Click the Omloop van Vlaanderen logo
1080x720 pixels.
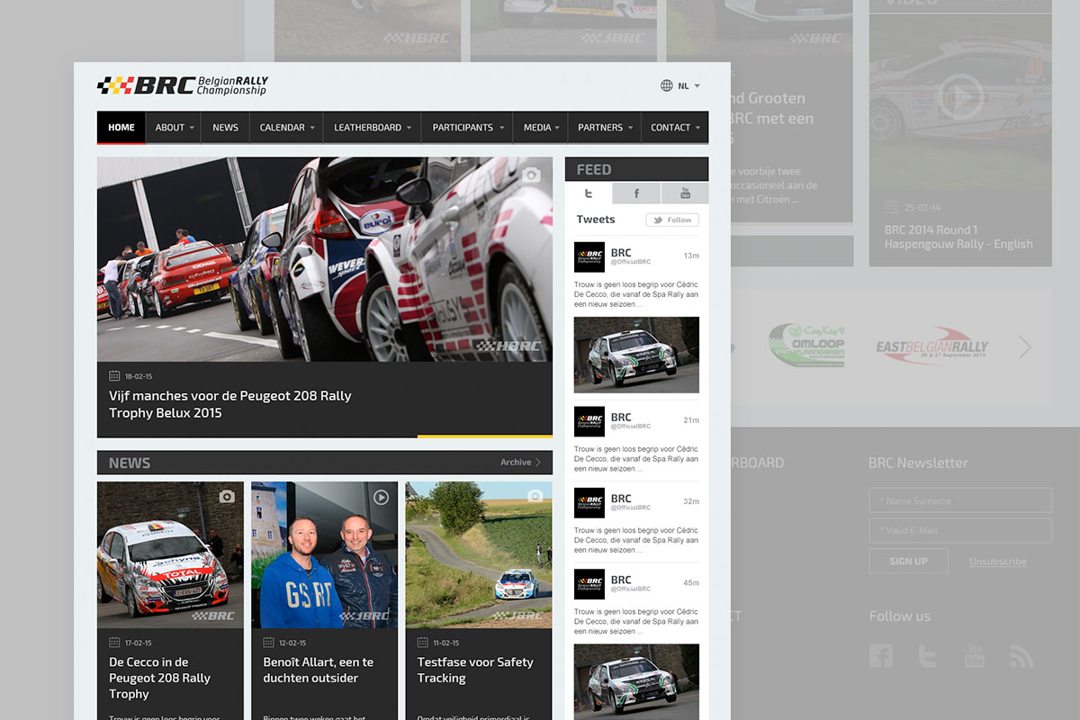click(x=806, y=346)
